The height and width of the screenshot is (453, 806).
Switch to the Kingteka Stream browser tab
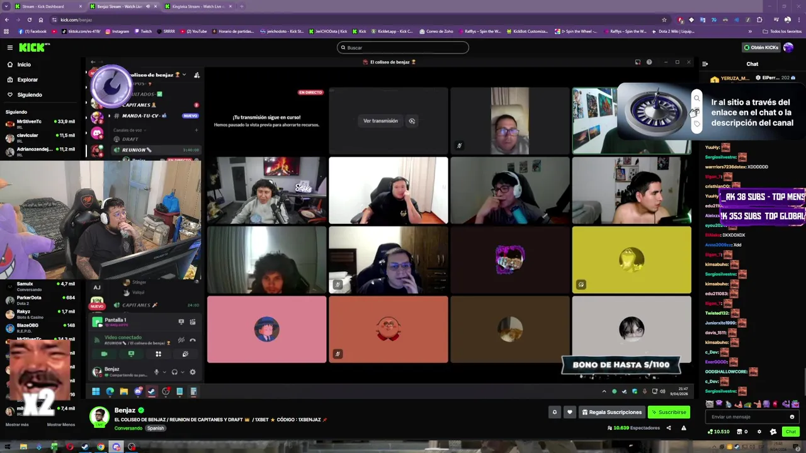[198, 6]
